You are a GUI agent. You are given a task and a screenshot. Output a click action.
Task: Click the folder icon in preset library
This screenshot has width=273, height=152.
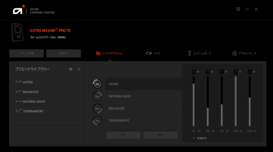[x=71, y=69]
